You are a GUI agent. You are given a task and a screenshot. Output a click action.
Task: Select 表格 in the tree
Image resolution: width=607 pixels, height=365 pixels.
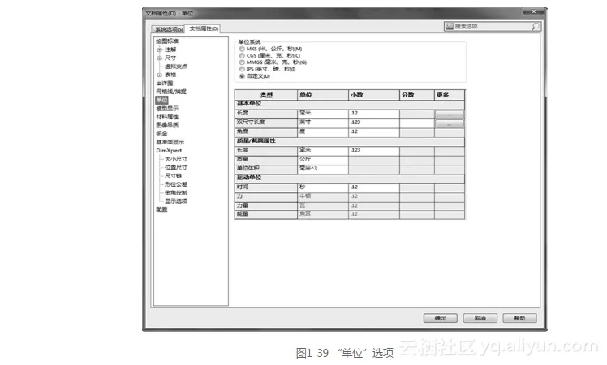(x=170, y=75)
